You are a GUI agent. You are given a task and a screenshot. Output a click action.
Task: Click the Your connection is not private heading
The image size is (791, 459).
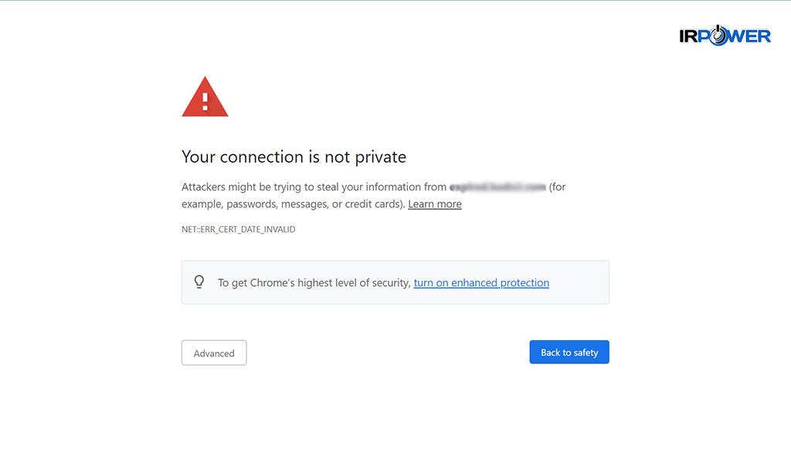294,157
